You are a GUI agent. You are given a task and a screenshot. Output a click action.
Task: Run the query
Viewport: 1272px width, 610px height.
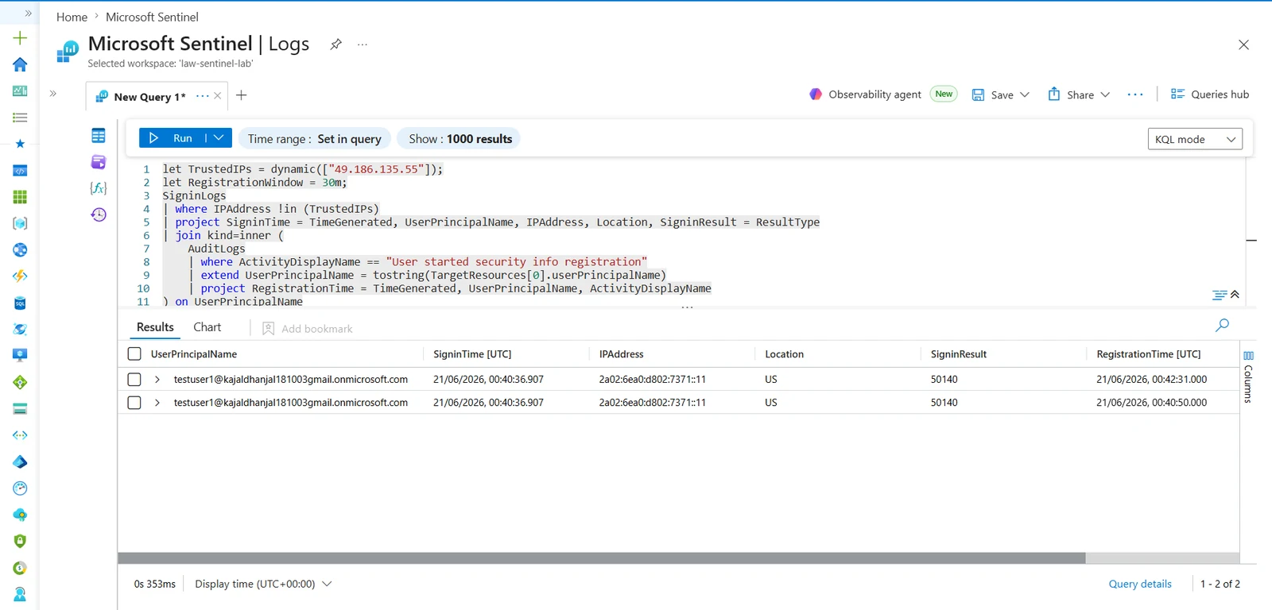click(x=173, y=138)
